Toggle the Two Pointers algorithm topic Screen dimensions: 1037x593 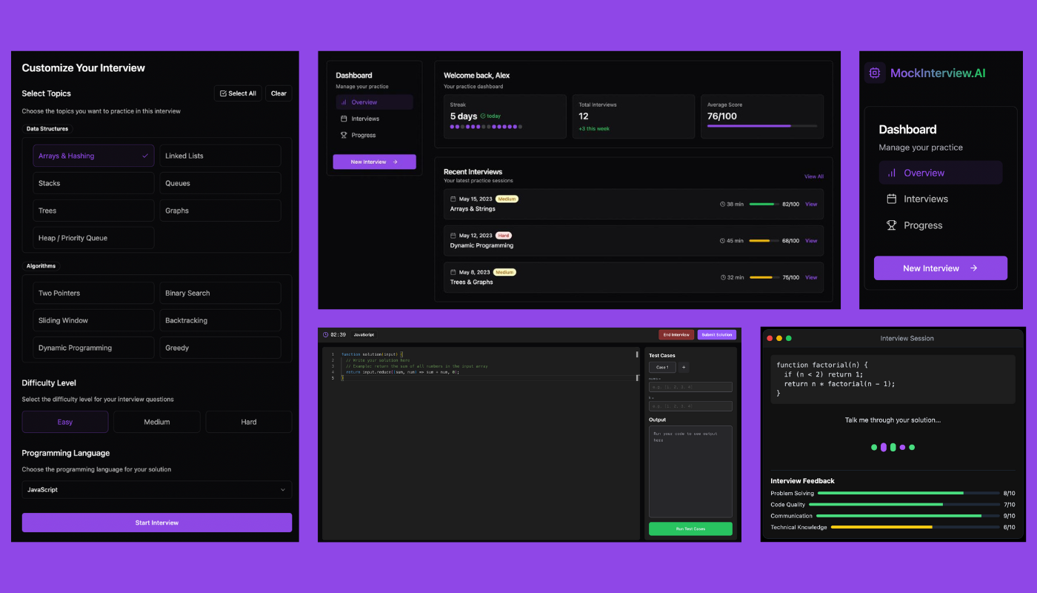click(93, 293)
